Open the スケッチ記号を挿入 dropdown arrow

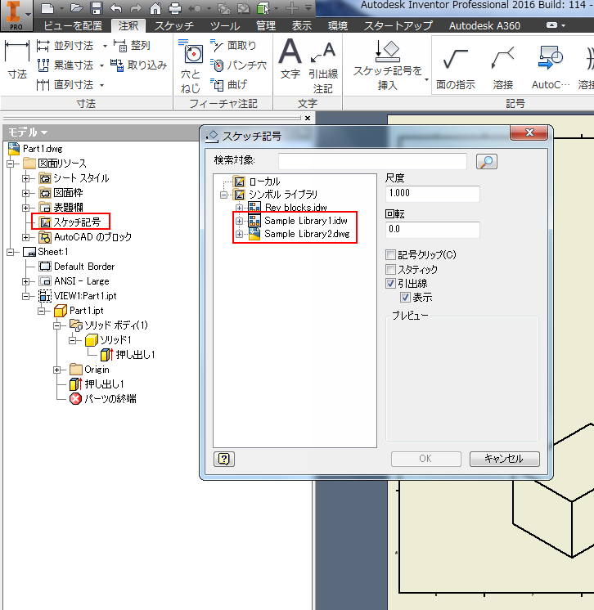pos(426,79)
